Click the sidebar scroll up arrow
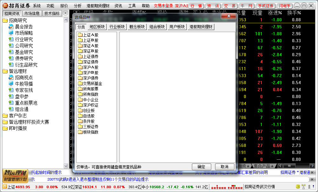318x192 pixels. point(66,20)
